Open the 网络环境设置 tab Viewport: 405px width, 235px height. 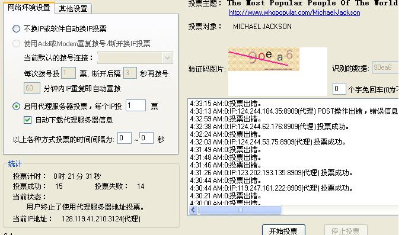coord(28,8)
